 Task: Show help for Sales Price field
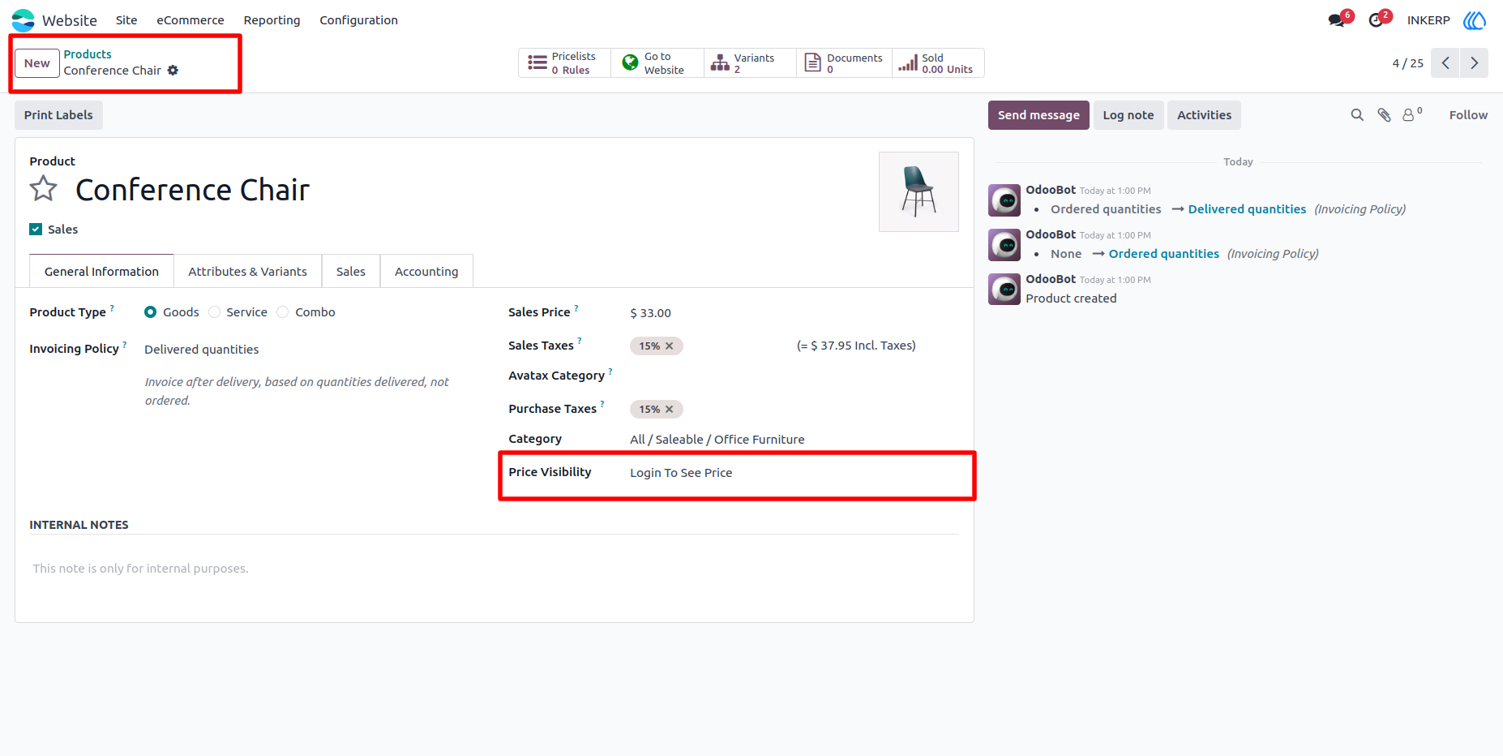576,308
